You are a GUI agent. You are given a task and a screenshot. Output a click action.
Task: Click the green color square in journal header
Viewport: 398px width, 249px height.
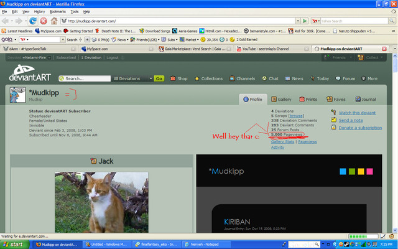coord(352,171)
